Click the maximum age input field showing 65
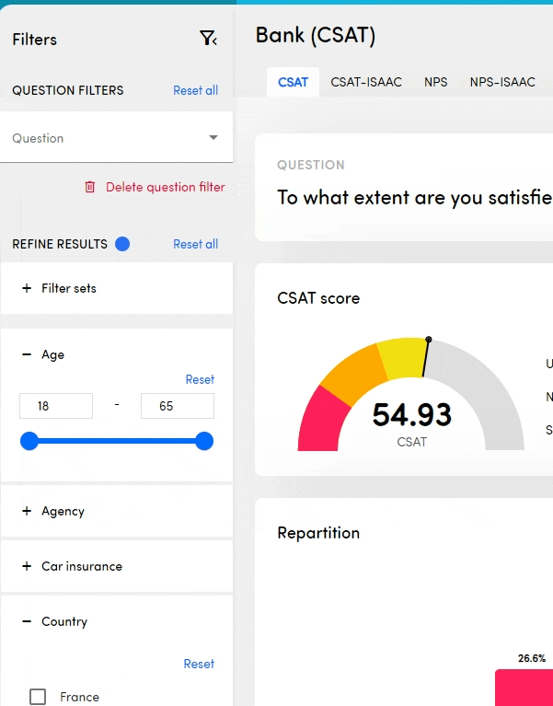Screen dimensions: 553x706 coord(177,406)
